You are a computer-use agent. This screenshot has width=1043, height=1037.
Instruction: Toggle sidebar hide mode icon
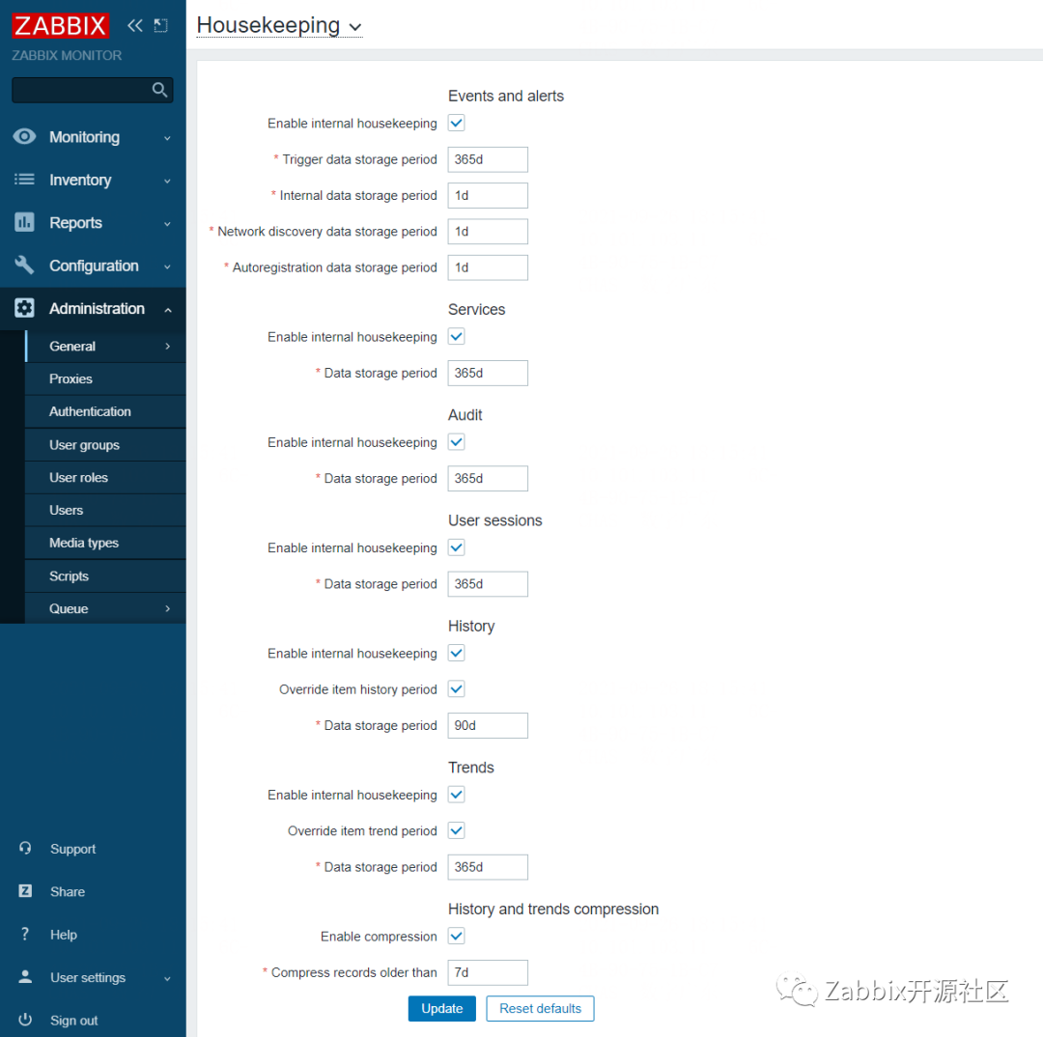click(161, 26)
